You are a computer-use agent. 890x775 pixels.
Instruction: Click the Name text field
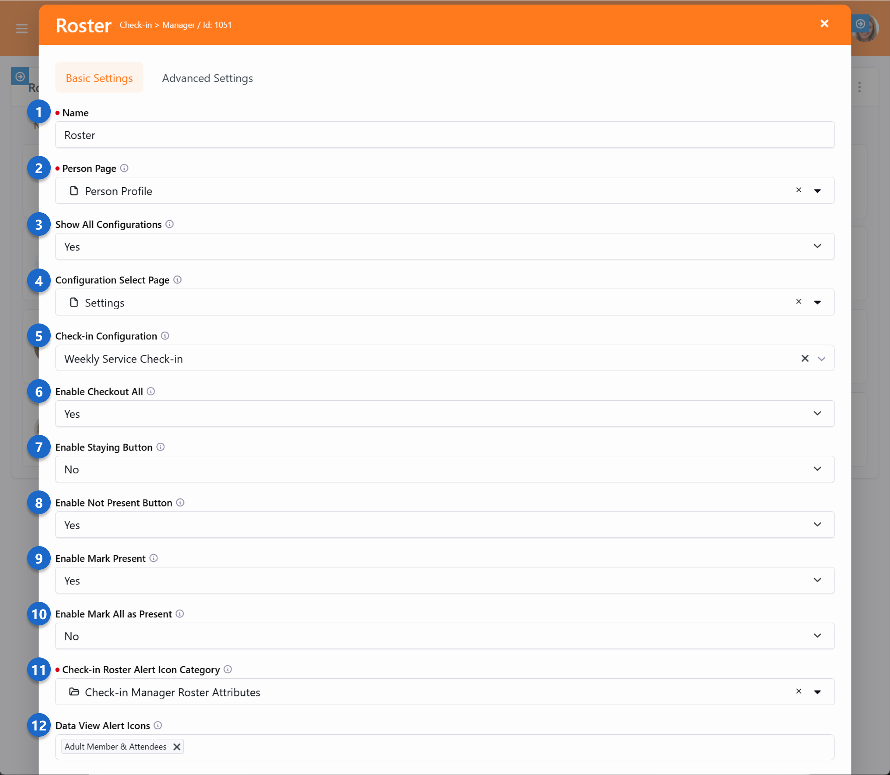click(x=444, y=135)
